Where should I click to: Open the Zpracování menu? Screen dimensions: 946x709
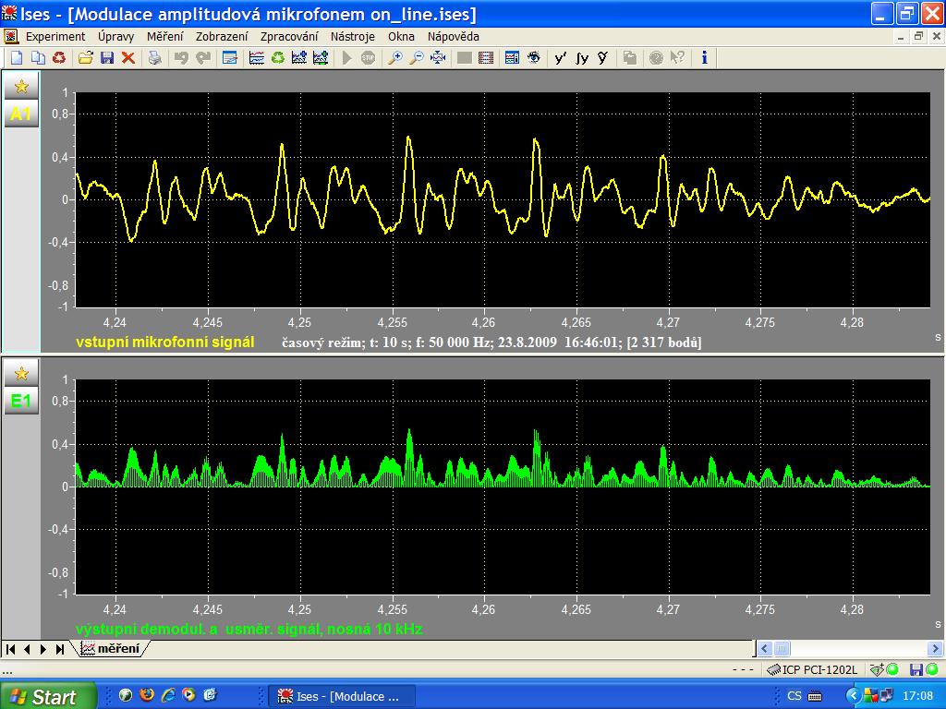point(289,37)
